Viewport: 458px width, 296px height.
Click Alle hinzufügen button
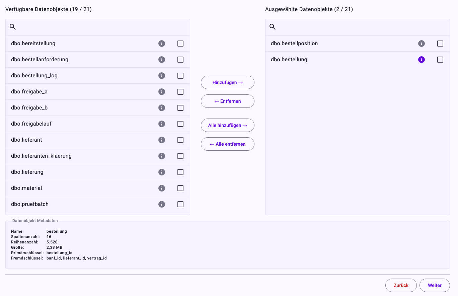coord(228,125)
